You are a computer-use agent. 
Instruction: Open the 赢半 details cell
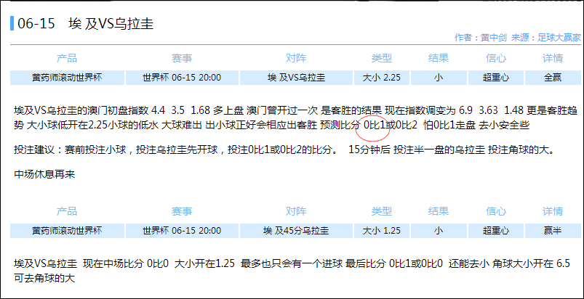click(552, 231)
